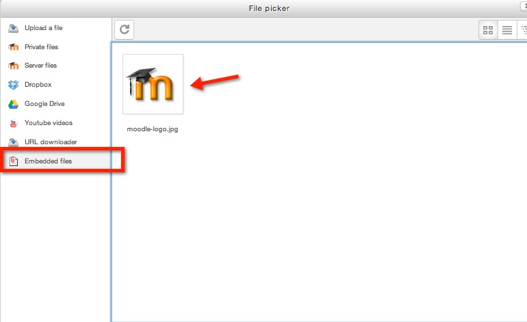Click the Upload a file icon
The width and height of the screenshot is (527, 322).
pos(13,28)
